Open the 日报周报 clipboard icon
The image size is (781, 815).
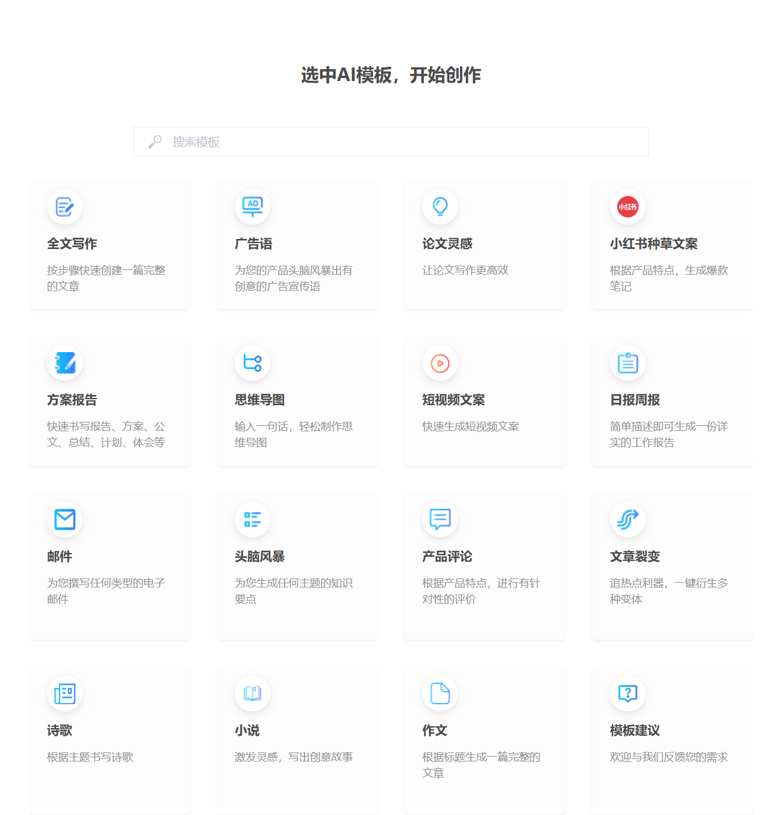tap(627, 363)
